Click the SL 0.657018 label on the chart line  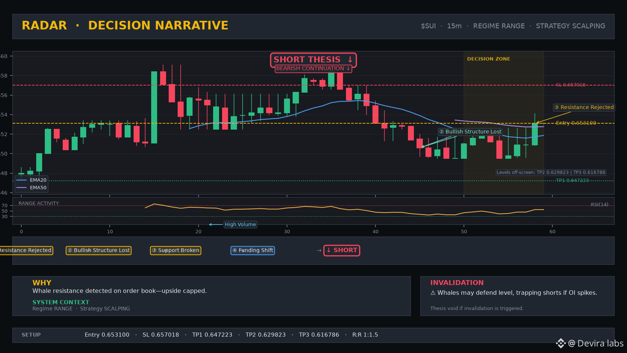click(571, 85)
